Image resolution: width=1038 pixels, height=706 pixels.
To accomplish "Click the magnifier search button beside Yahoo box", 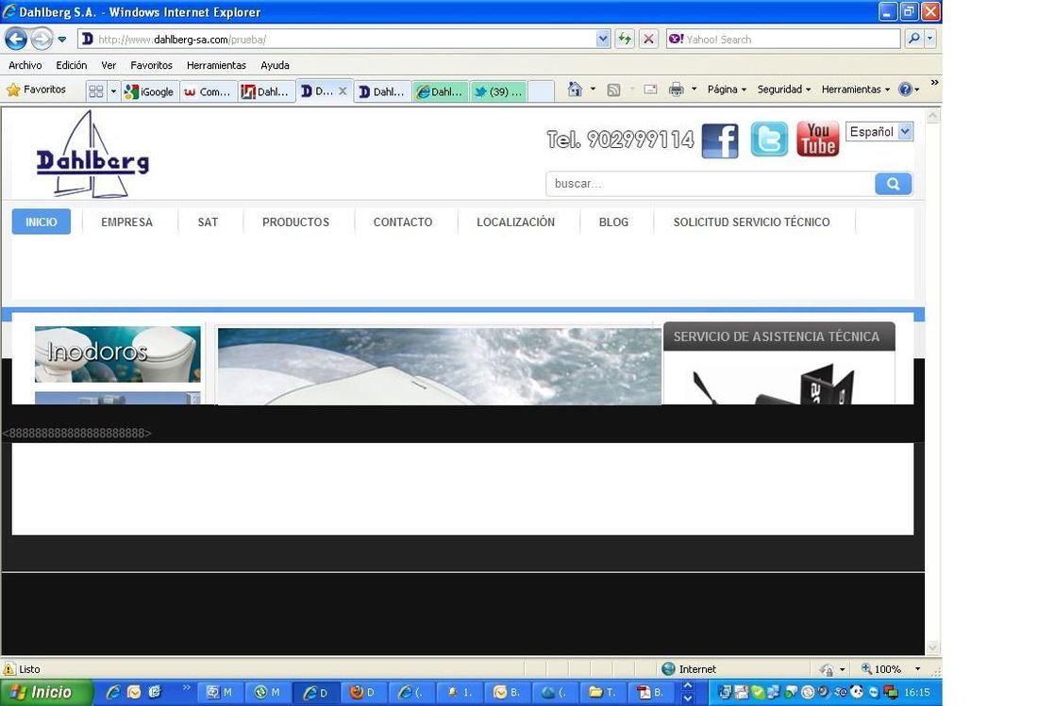I will pos(913,39).
